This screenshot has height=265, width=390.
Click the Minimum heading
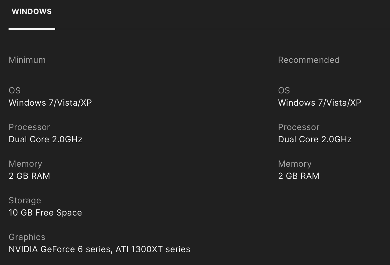point(27,60)
